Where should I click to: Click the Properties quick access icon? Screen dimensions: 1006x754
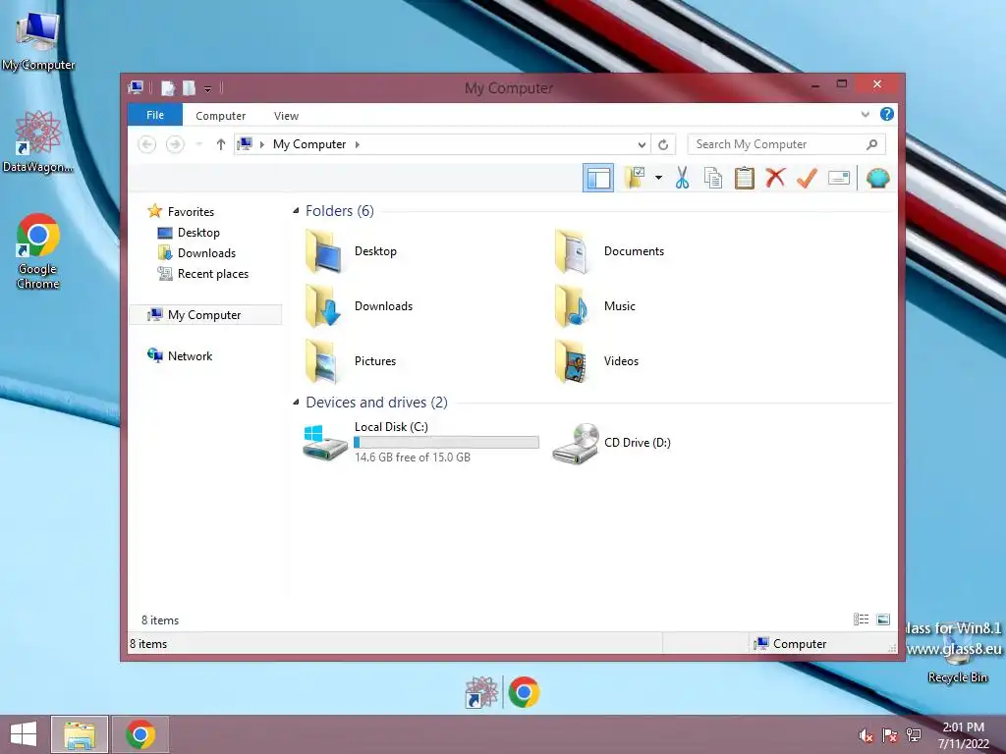168,87
